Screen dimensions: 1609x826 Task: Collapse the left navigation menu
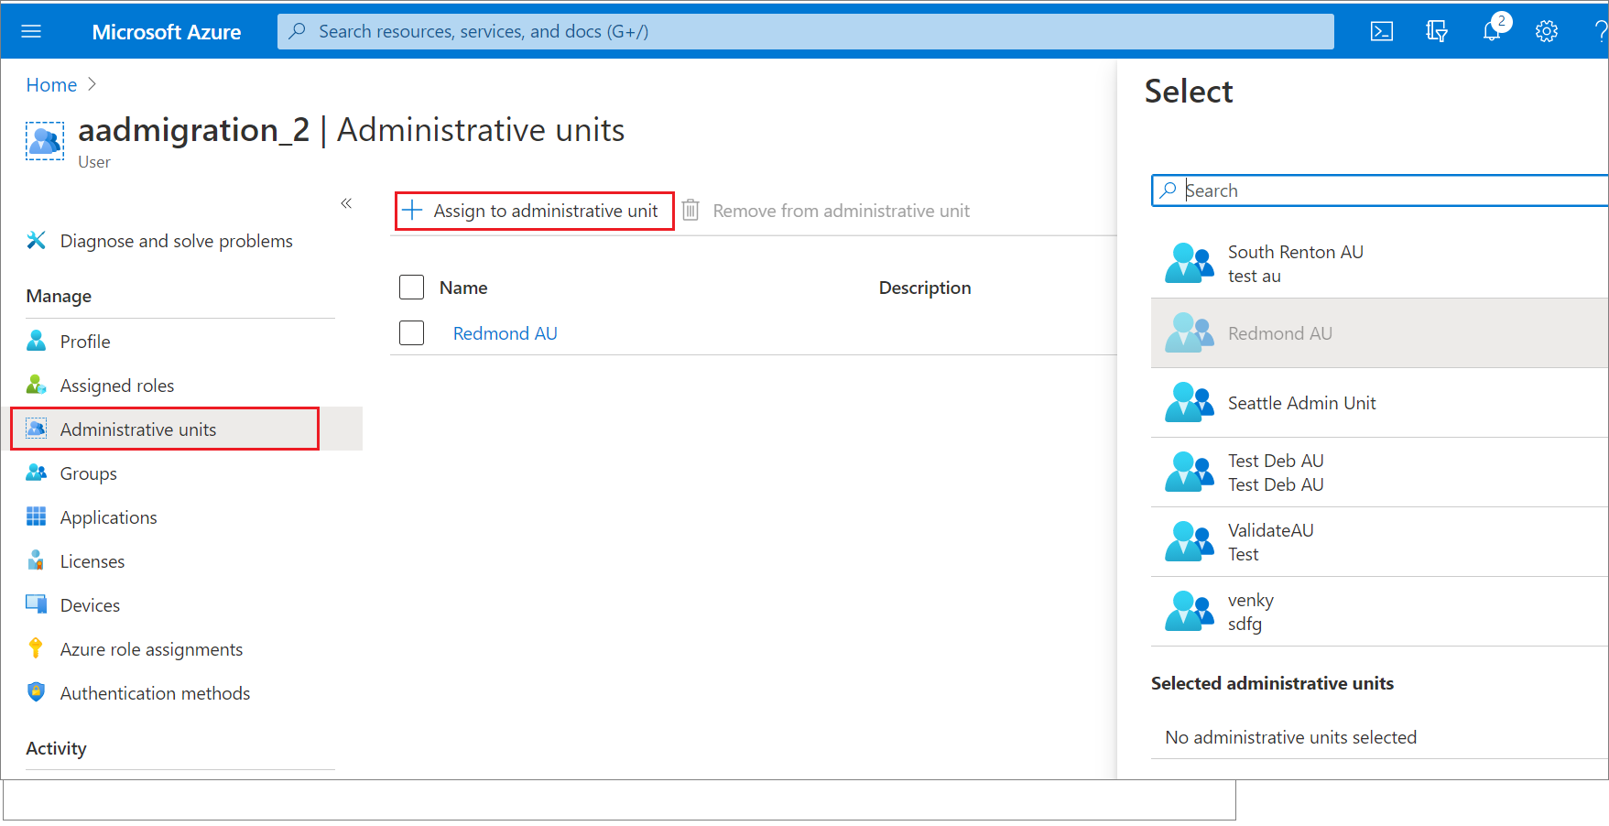coord(346,203)
